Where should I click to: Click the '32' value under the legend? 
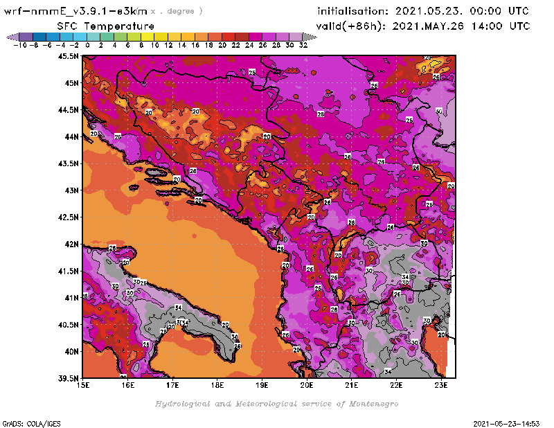(303, 45)
